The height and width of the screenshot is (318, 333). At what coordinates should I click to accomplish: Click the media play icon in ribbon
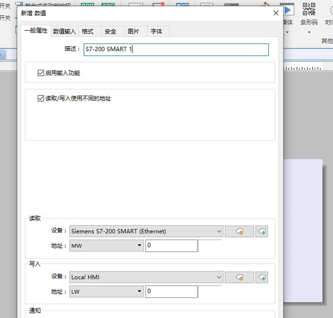[x=287, y=10]
